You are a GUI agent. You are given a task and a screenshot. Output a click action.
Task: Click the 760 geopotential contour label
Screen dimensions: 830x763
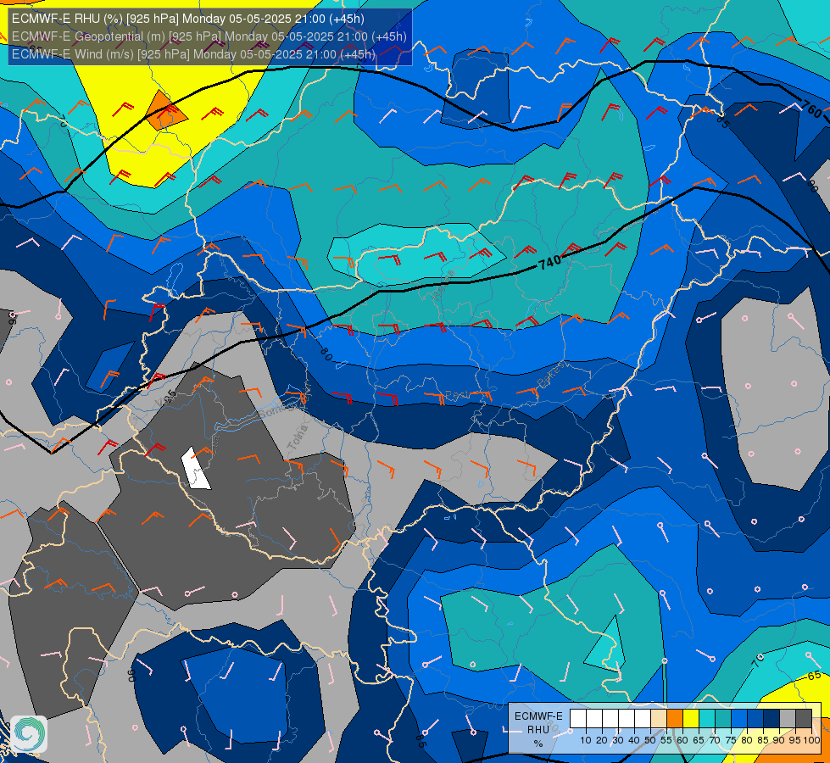[x=812, y=109]
